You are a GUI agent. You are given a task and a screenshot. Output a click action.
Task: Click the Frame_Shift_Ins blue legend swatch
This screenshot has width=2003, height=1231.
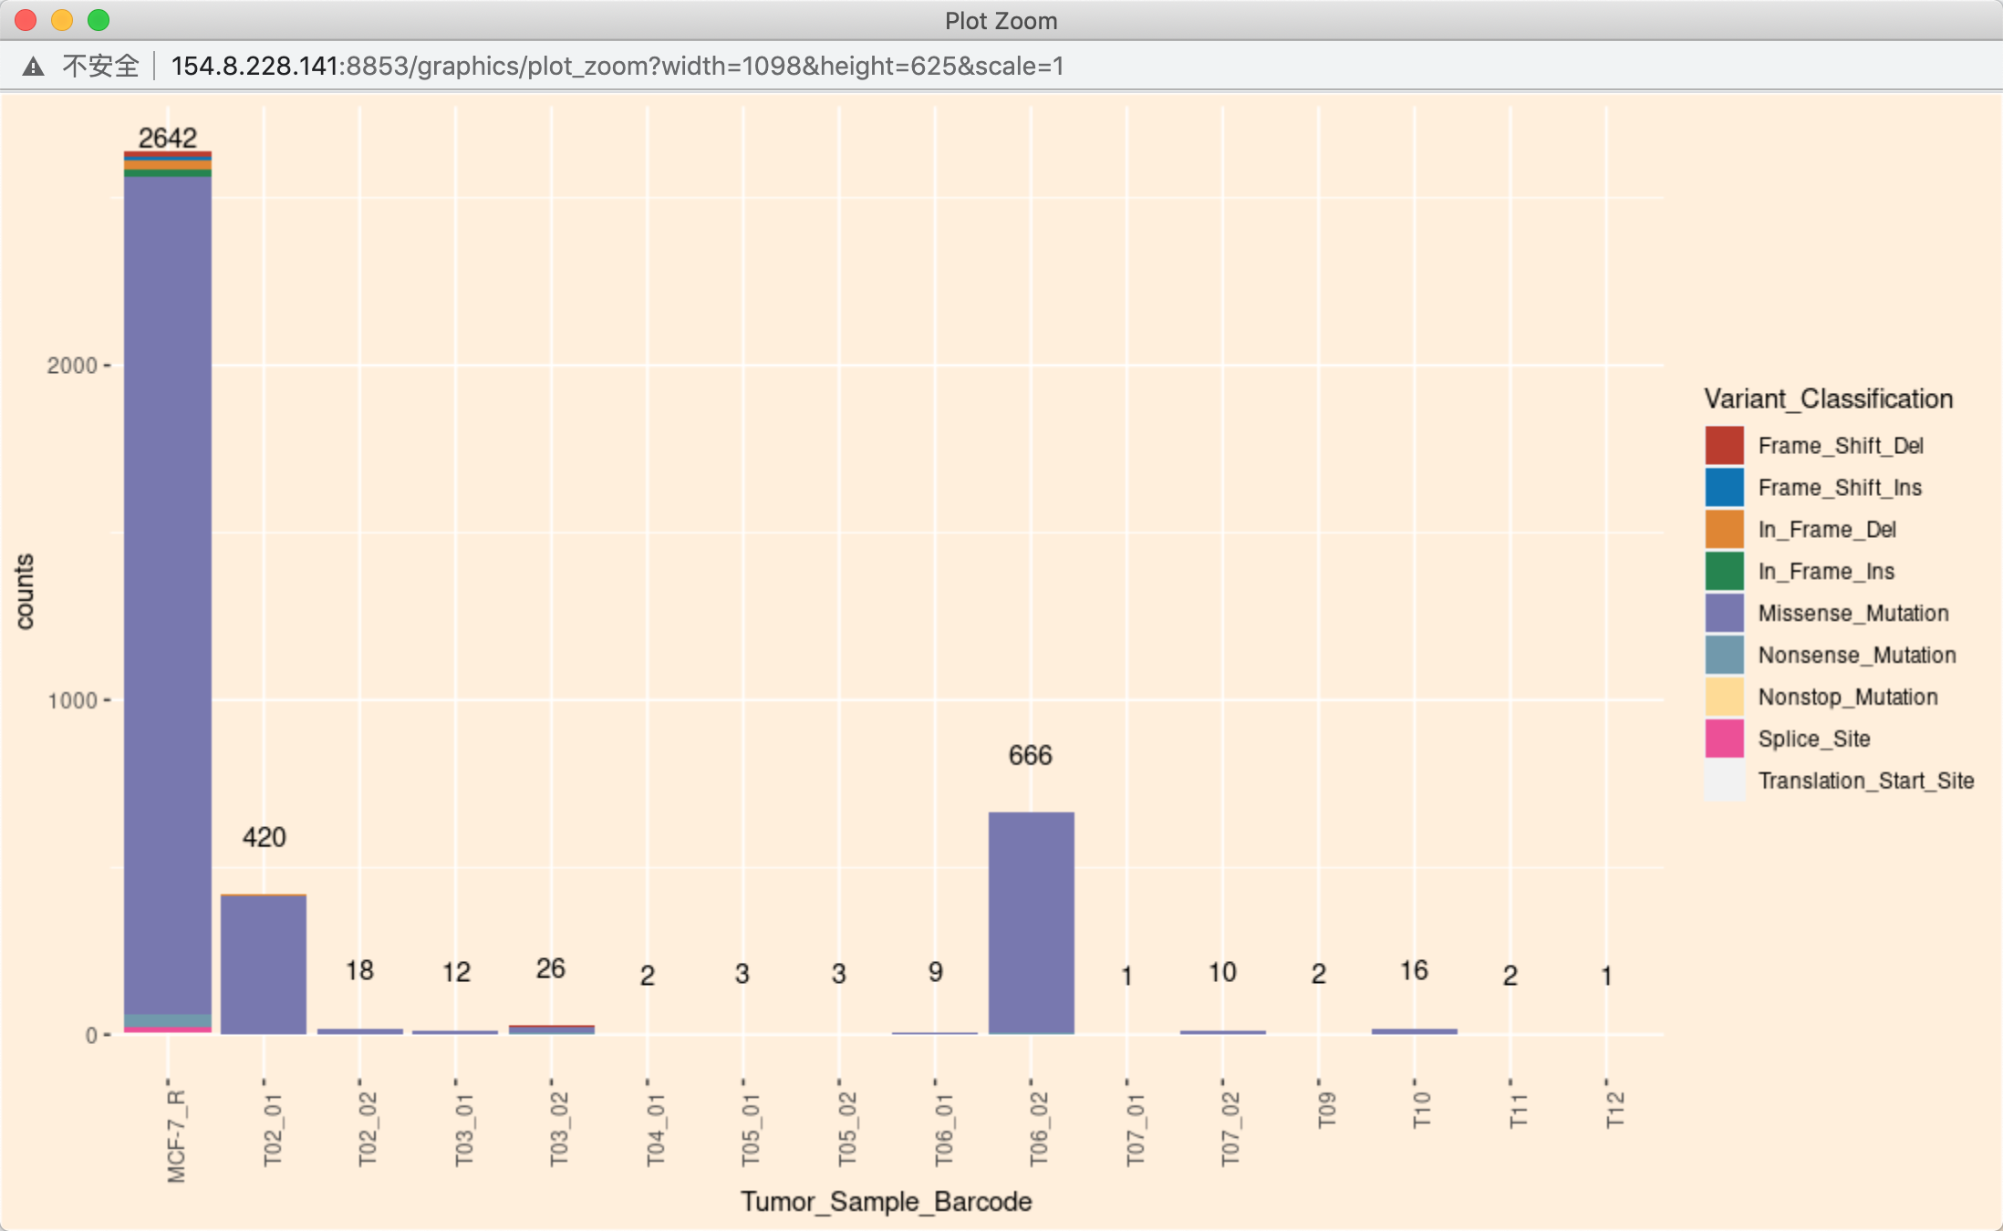click(1724, 487)
